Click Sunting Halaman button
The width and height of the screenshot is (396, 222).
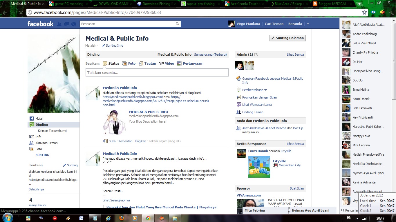(x=287, y=38)
